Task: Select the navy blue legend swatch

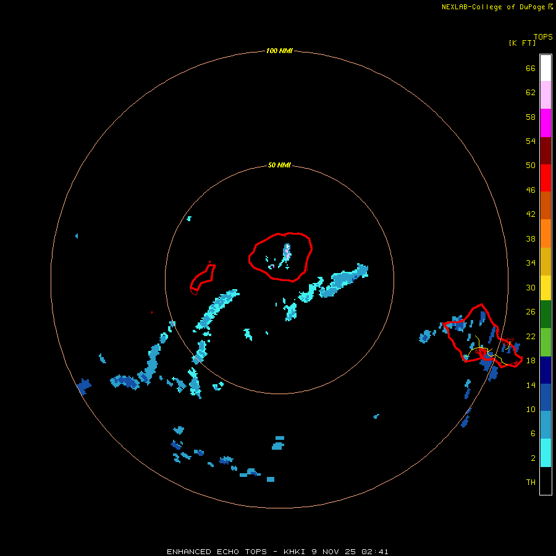Action: coord(545,370)
